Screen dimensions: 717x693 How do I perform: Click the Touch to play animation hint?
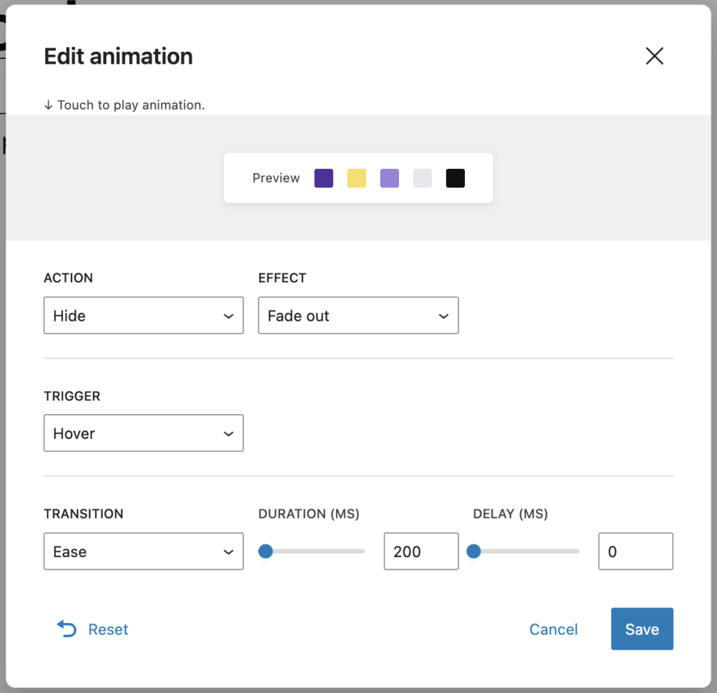[x=125, y=105]
